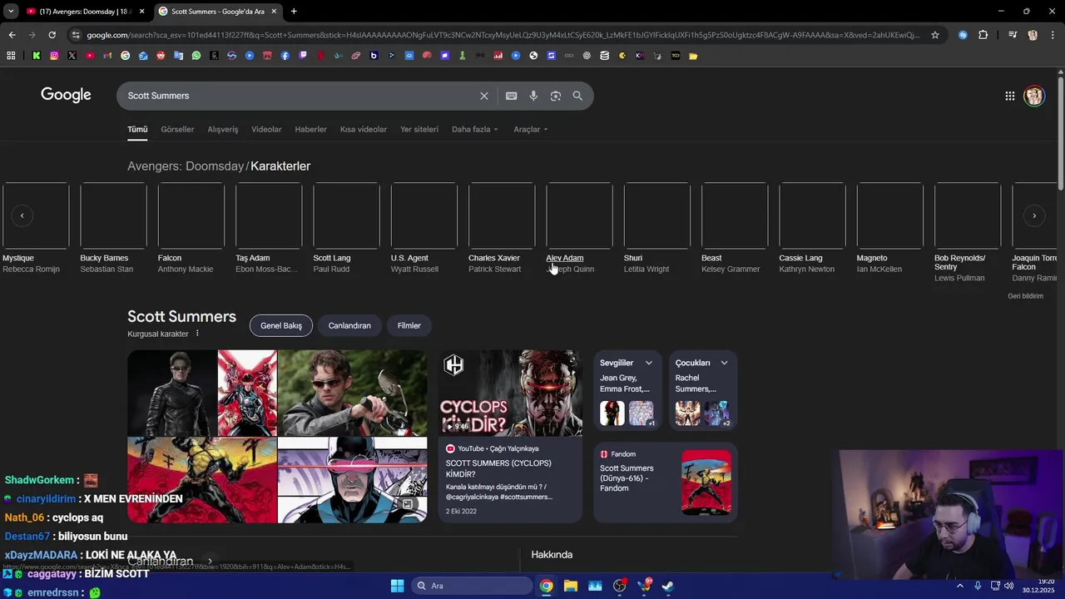Switch to the Videolar tab
Image resolution: width=1065 pixels, height=599 pixels.
tap(266, 129)
